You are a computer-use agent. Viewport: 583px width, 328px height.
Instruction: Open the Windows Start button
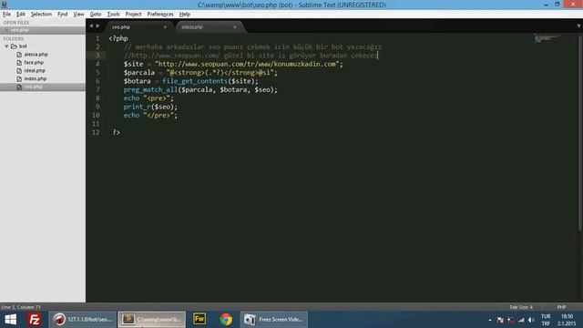pyautogui.click(x=11, y=320)
